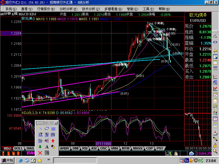Switch to the PSY indicator tab
219x164 pixels.
coord(160,148)
